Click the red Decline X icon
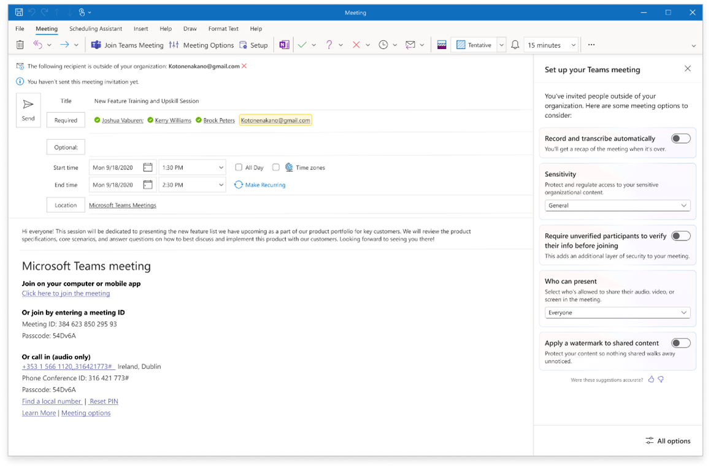Screen dimensions: 711x468 point(356,45)
